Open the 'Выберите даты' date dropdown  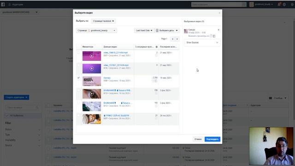tap(167, 30)
